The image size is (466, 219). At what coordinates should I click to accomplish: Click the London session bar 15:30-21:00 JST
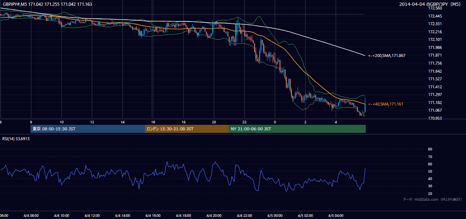pos(187,129)
